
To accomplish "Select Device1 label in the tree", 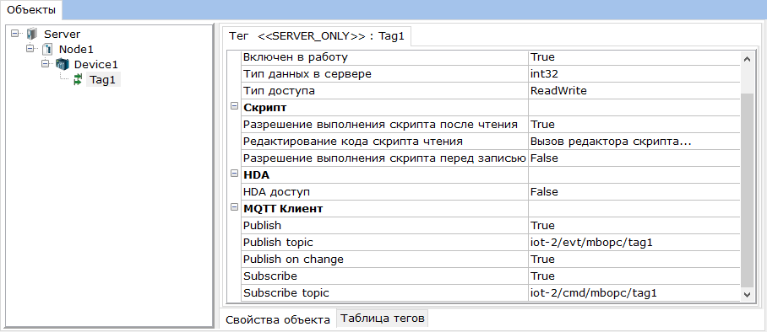I will (x=96, y=64).
